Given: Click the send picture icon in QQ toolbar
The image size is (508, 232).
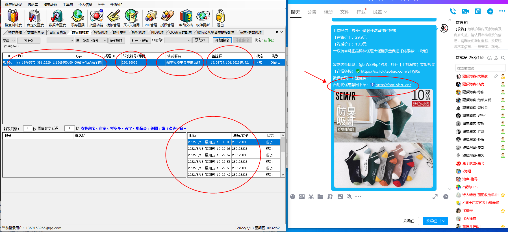Looking at the screenshot, I should click(x=340, y=197).
